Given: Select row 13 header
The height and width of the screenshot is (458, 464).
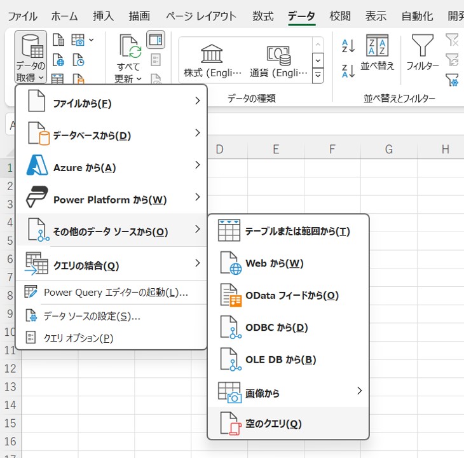Looking at the screenshot, I should (10, 387).
